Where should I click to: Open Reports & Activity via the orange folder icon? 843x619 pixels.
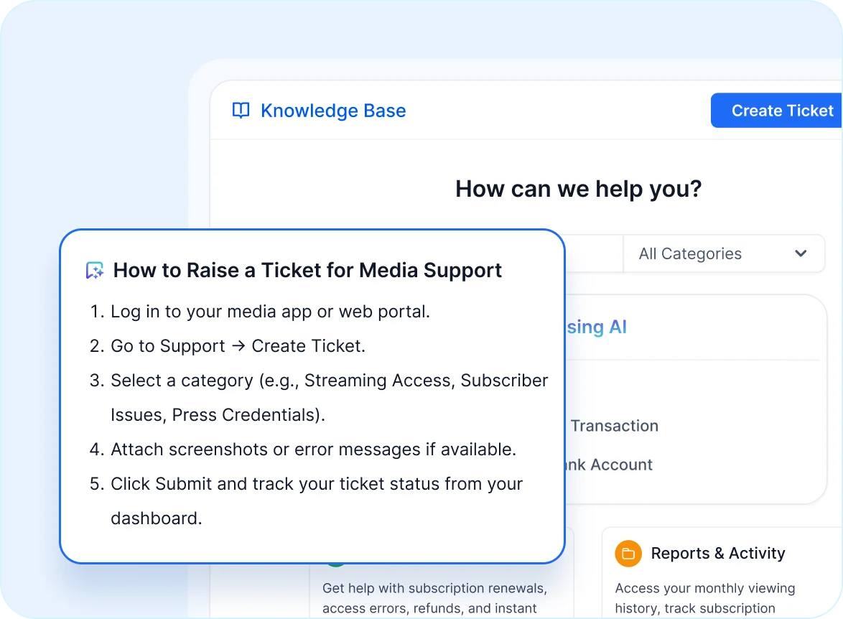point(628,553)
